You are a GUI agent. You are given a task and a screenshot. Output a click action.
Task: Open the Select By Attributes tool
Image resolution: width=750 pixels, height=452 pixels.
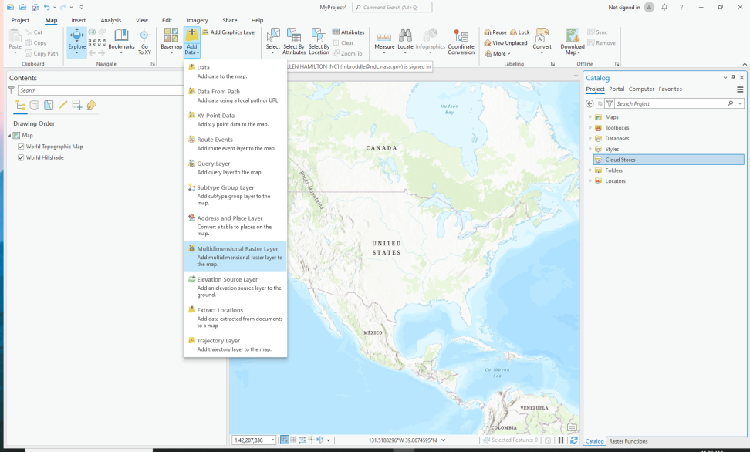click(x=294, y=41)
